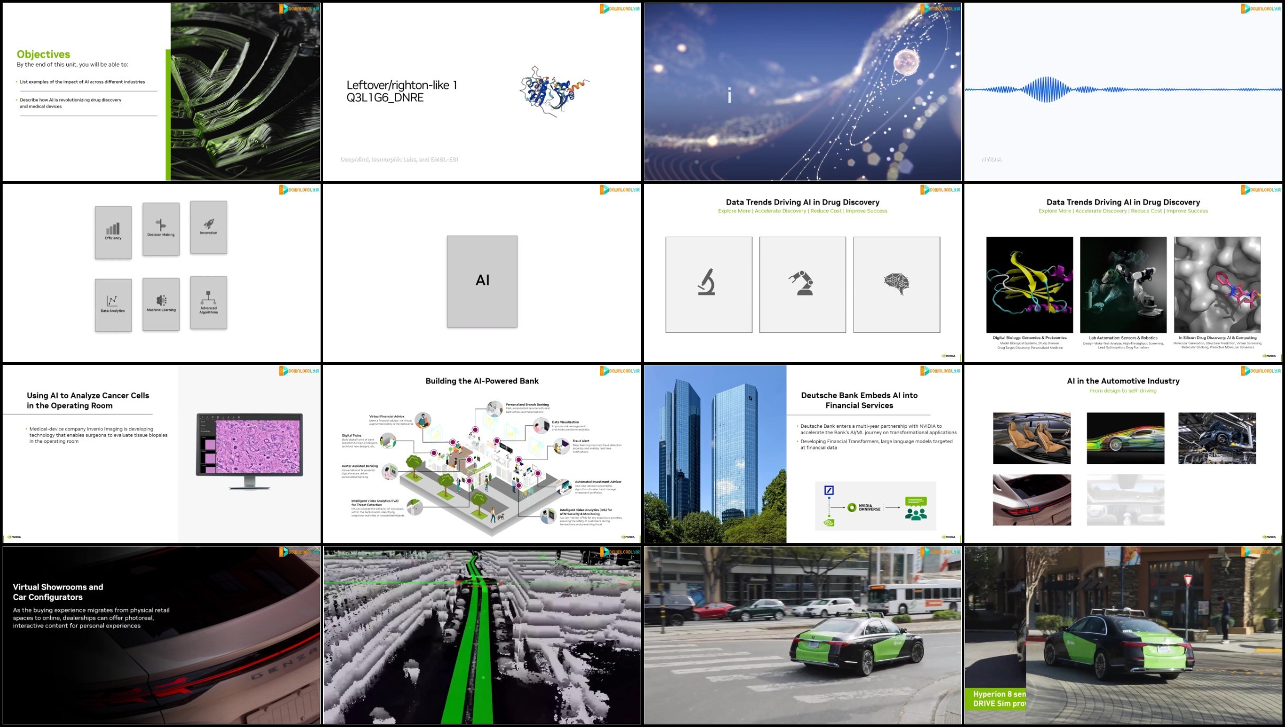Click "Intelligent Video Analytics (IVA) for Threat Detection" label
This screenshot has width=1285, height=727.
point(375,502)
